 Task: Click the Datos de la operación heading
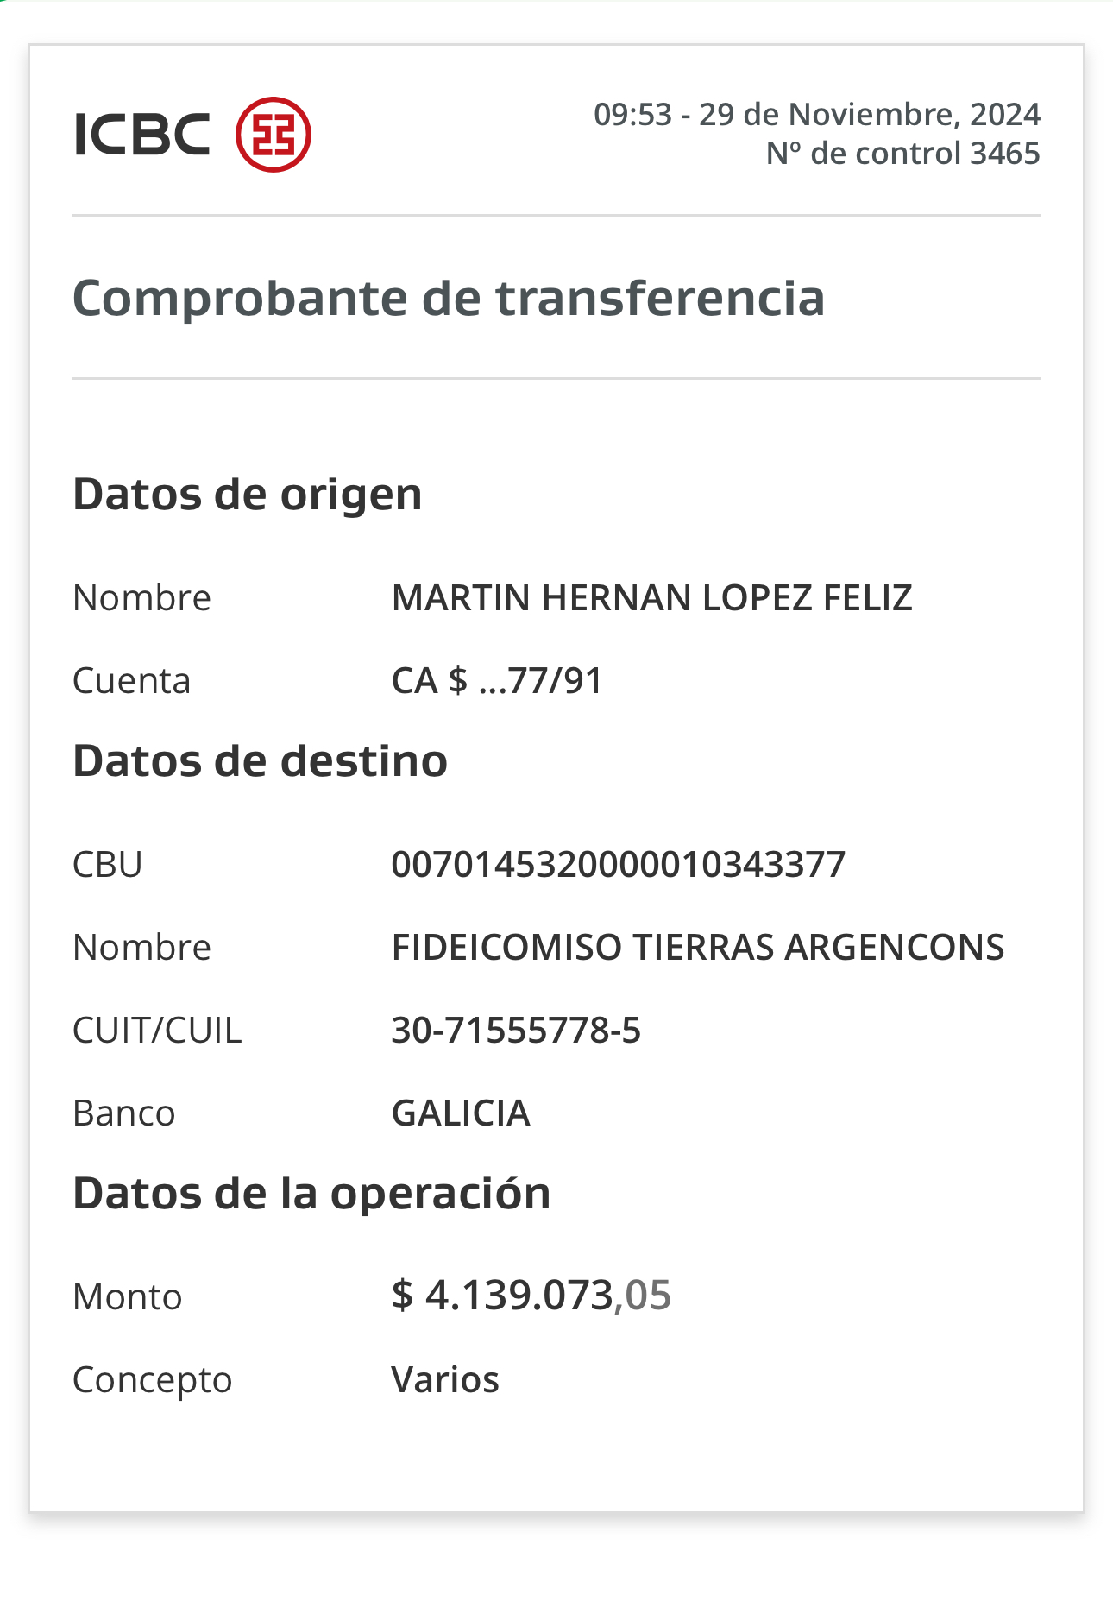[311, 1195]
